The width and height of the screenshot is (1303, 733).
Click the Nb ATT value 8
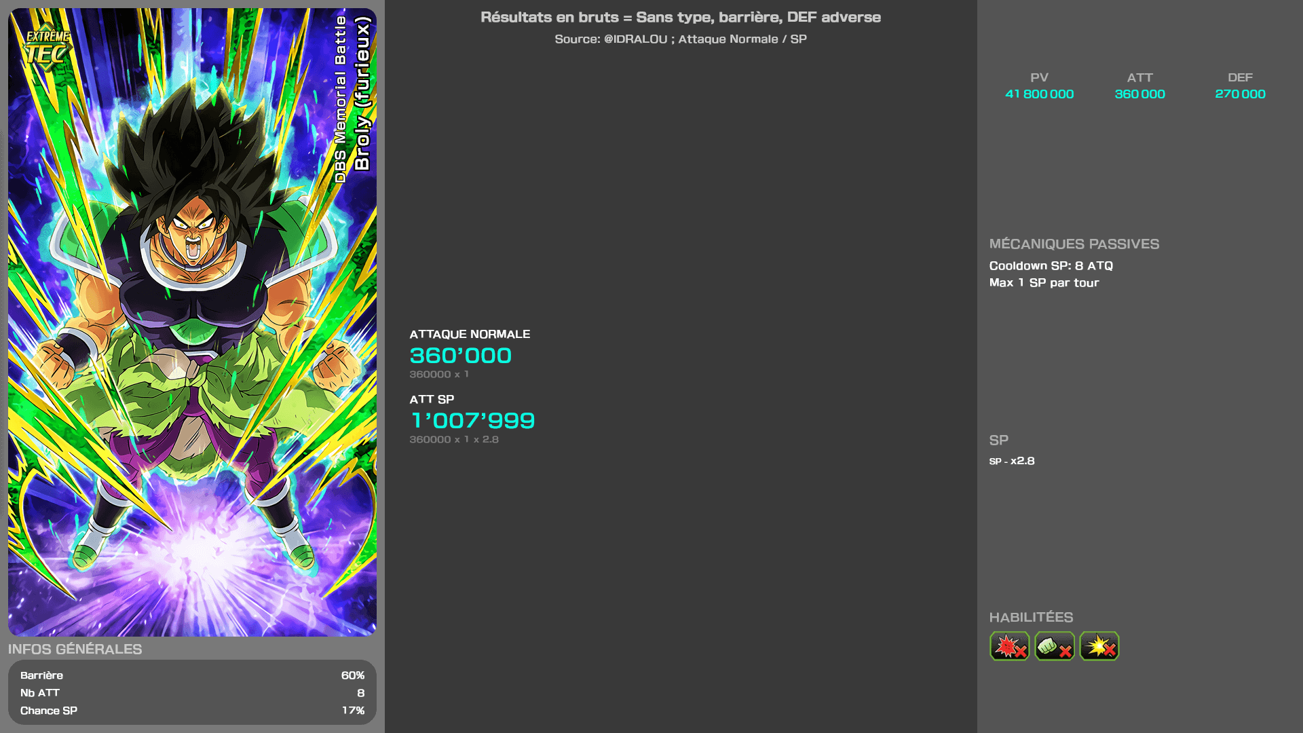click(361, 693)
